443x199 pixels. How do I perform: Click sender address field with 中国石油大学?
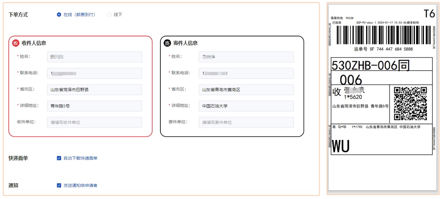pyautogui.click(x=246, y=106)
